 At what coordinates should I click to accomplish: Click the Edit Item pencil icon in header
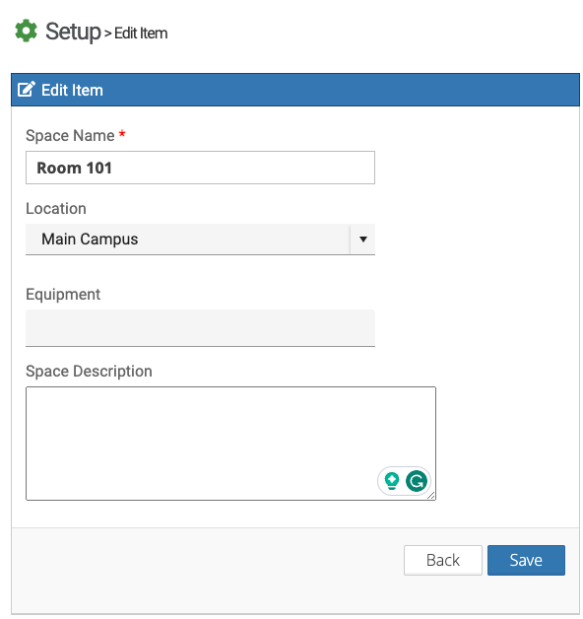[x=27, y=90]
